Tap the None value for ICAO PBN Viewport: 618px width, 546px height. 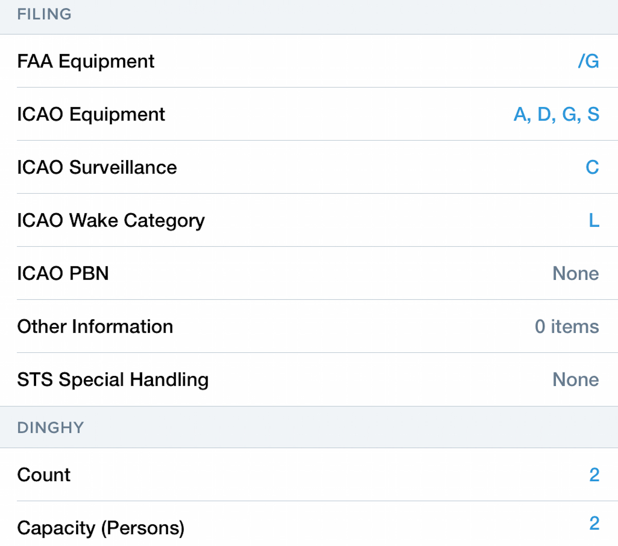pos(575,274)
